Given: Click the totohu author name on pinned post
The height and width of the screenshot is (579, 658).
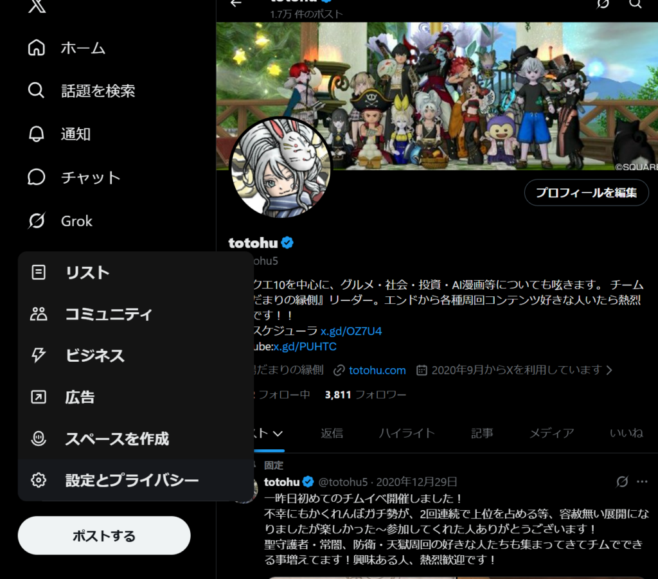Looking at the screenshot, I should click(282, 482).
